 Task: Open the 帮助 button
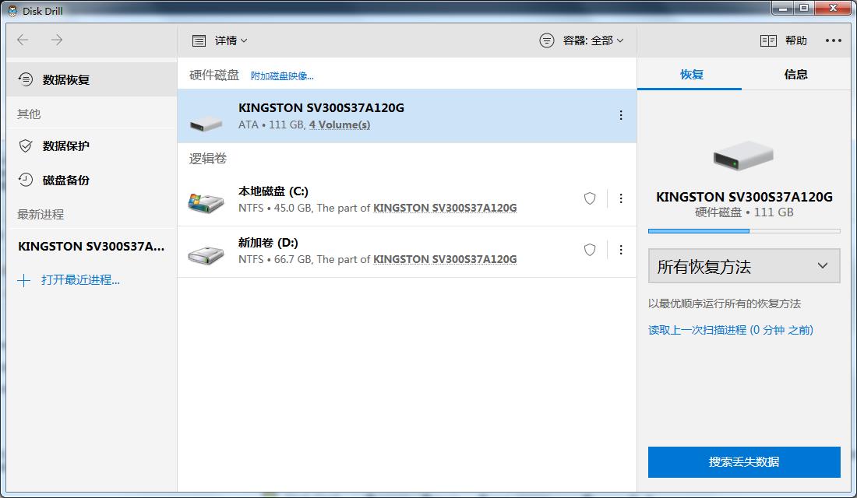tap(784, 40)
